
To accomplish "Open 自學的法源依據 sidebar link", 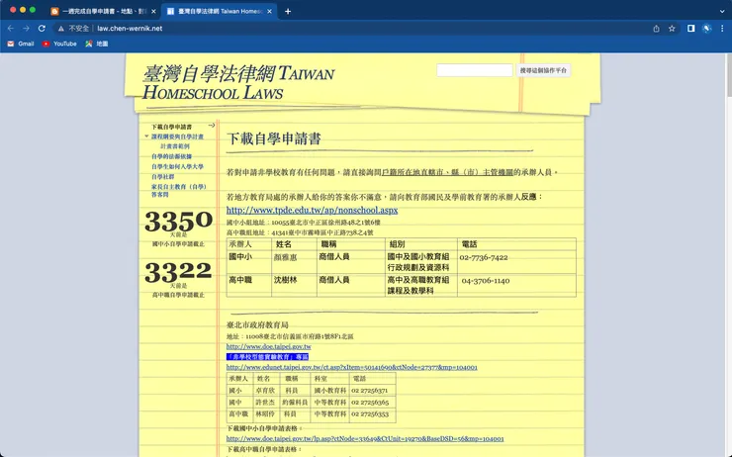I will (171, 156).
